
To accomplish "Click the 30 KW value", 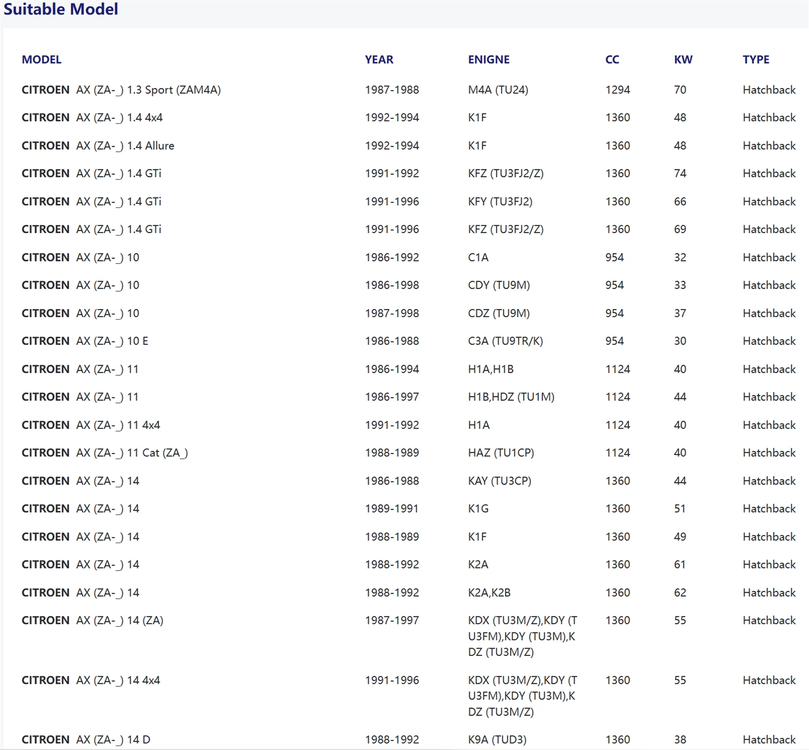I will (680, 341).
